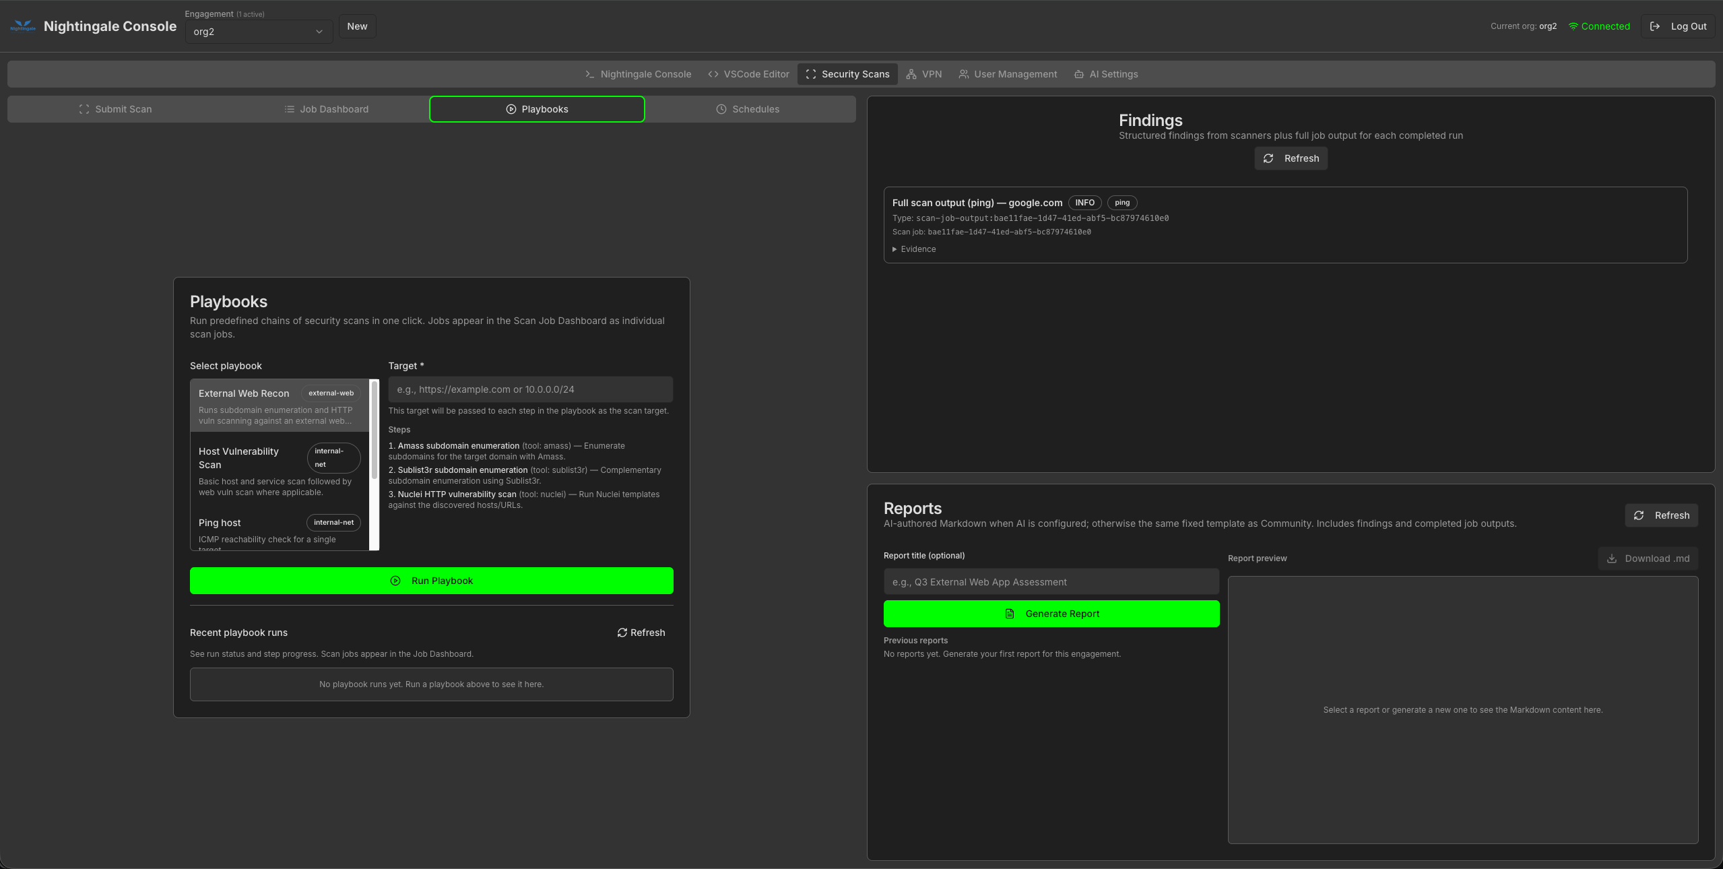This screenshot has width=1723, height=869.
Task: Select the Ping host playbook
Action: click(x=280, y=532)
